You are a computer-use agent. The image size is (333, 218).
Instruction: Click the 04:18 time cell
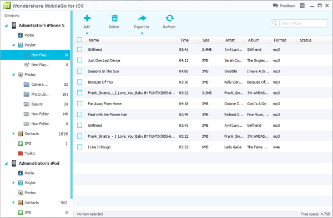click(x=184, y=103)
